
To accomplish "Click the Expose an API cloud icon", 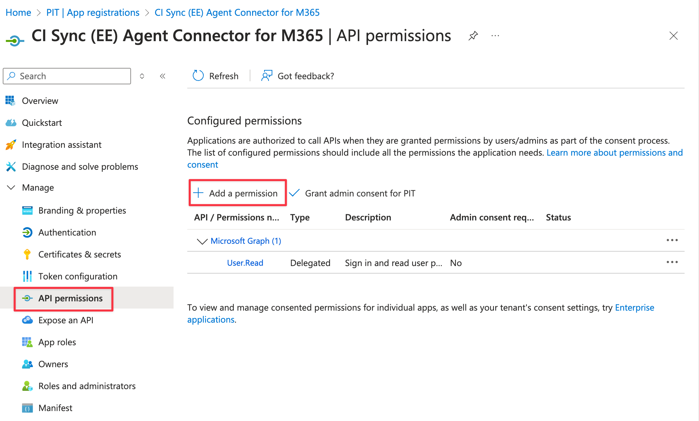I will (27, 320).
